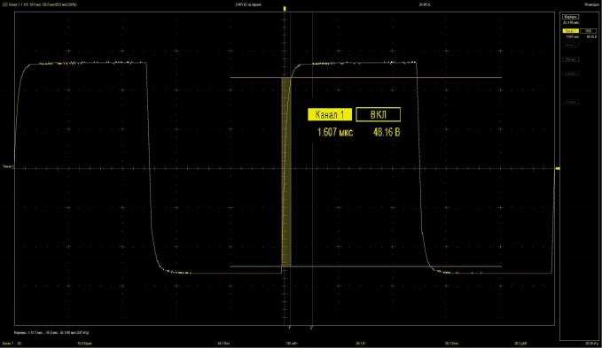Toggle the small ВКЛ button in side panel
This screenshot has height=348, width=602.
[x=588, y=31]
